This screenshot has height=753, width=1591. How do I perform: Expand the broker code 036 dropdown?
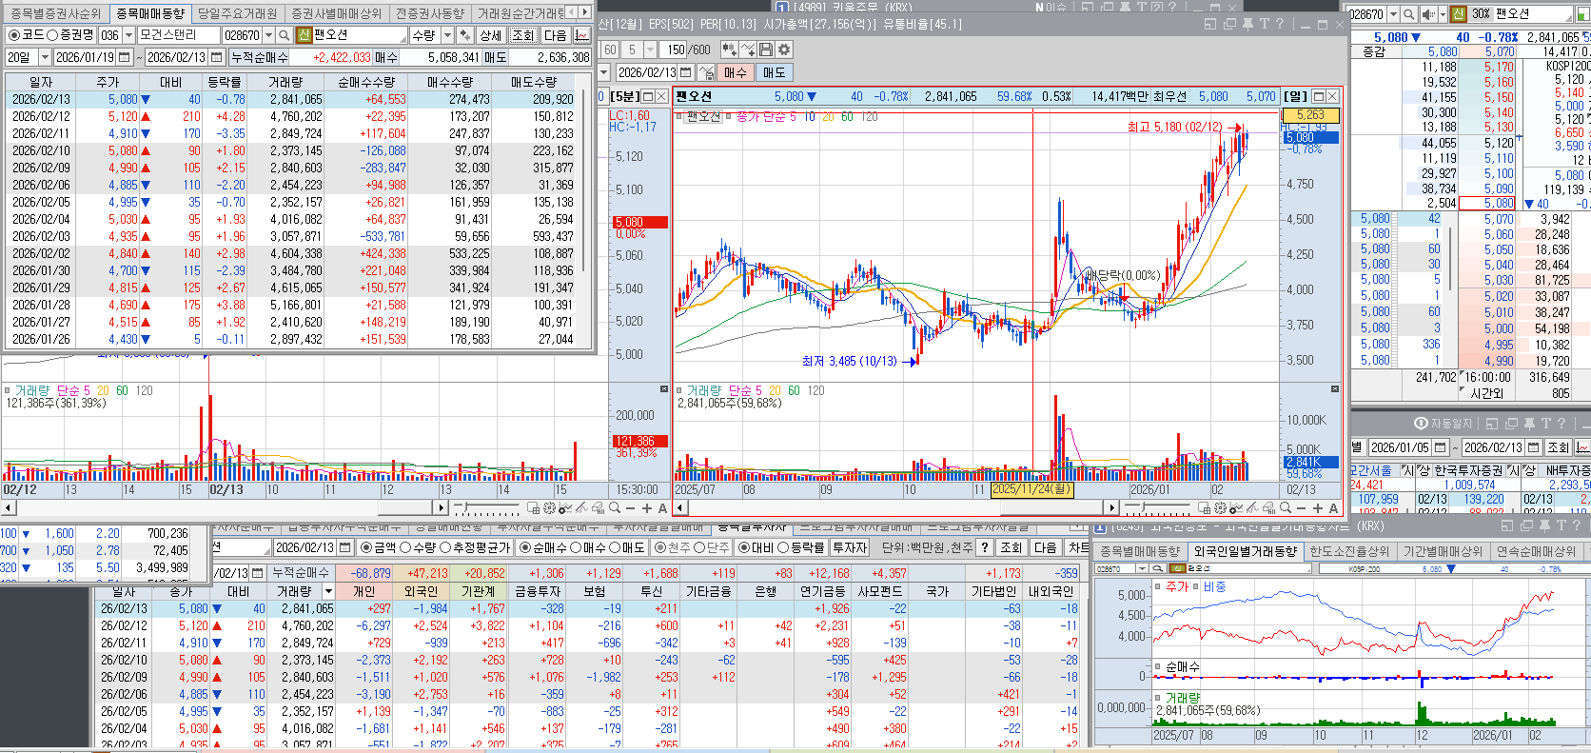click(128, 35)
